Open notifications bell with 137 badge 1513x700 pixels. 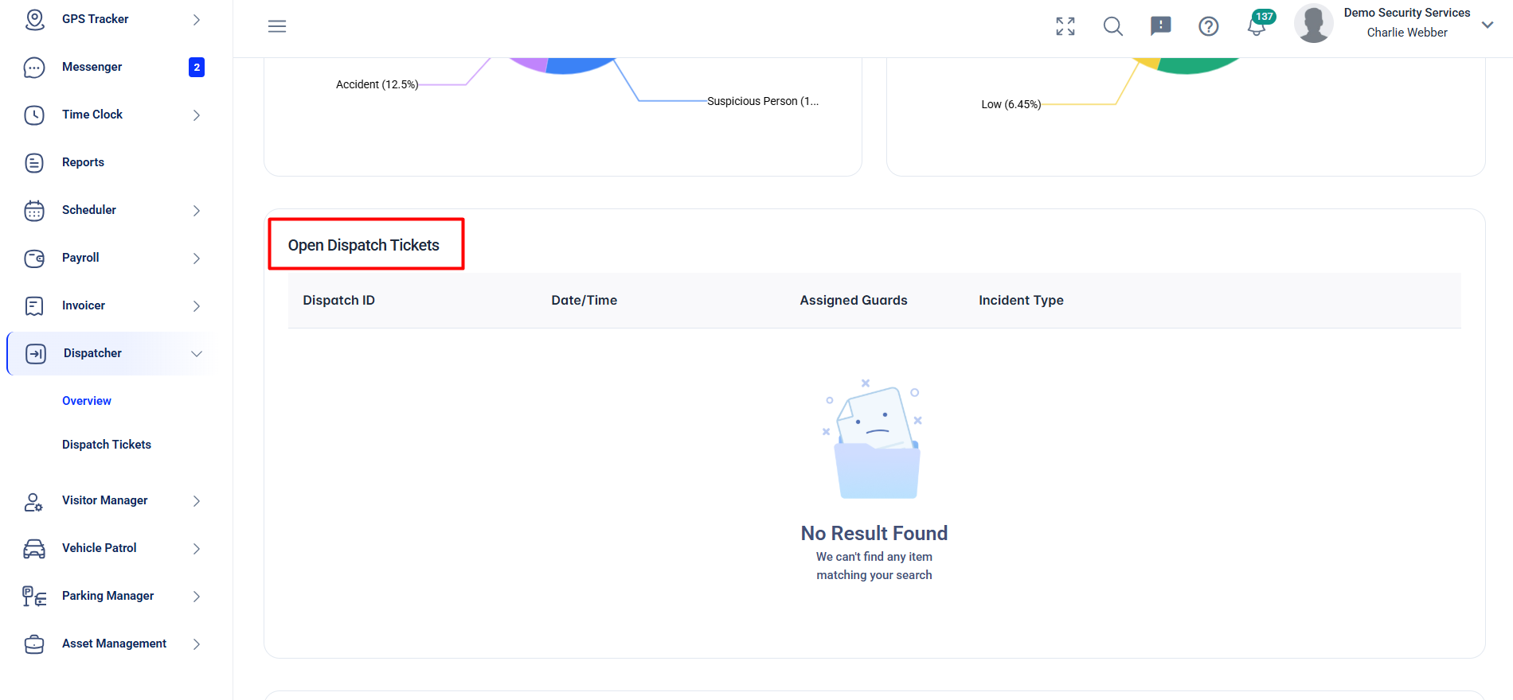(x=1258, y=24)
